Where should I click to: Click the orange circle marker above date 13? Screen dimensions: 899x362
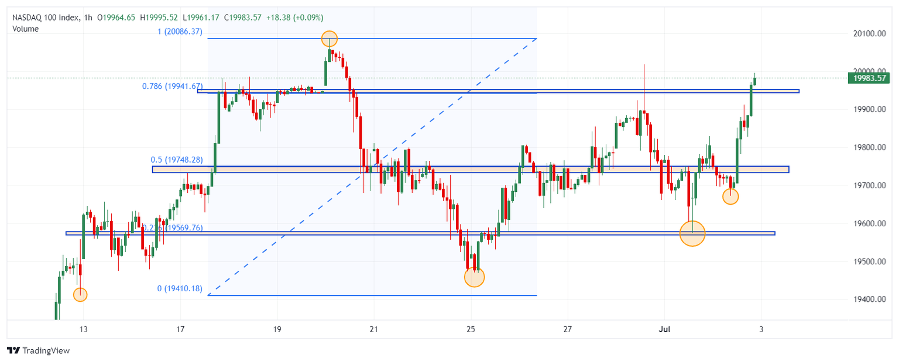click(x=80, y=295)
